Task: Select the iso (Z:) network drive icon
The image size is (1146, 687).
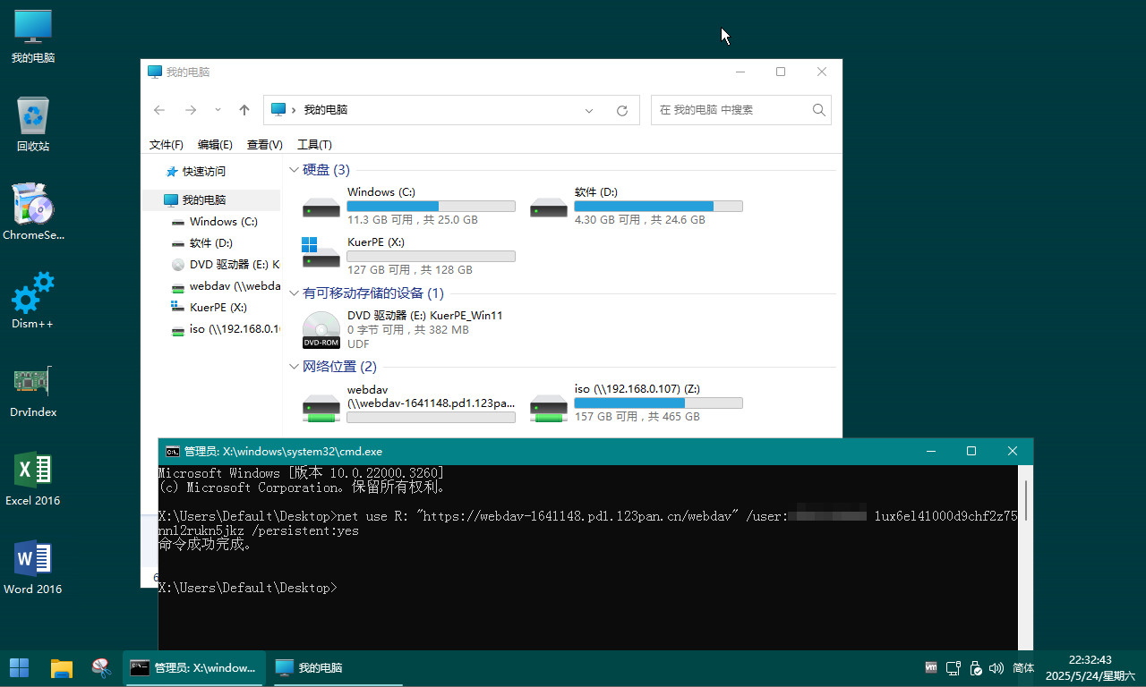Action: pos(549,408)
